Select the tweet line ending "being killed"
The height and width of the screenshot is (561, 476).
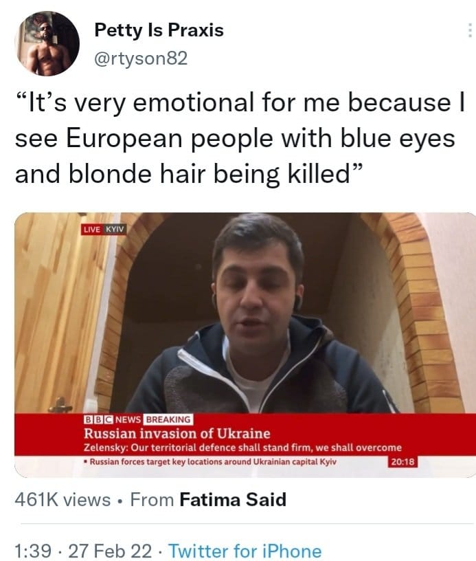click(189, 174)
